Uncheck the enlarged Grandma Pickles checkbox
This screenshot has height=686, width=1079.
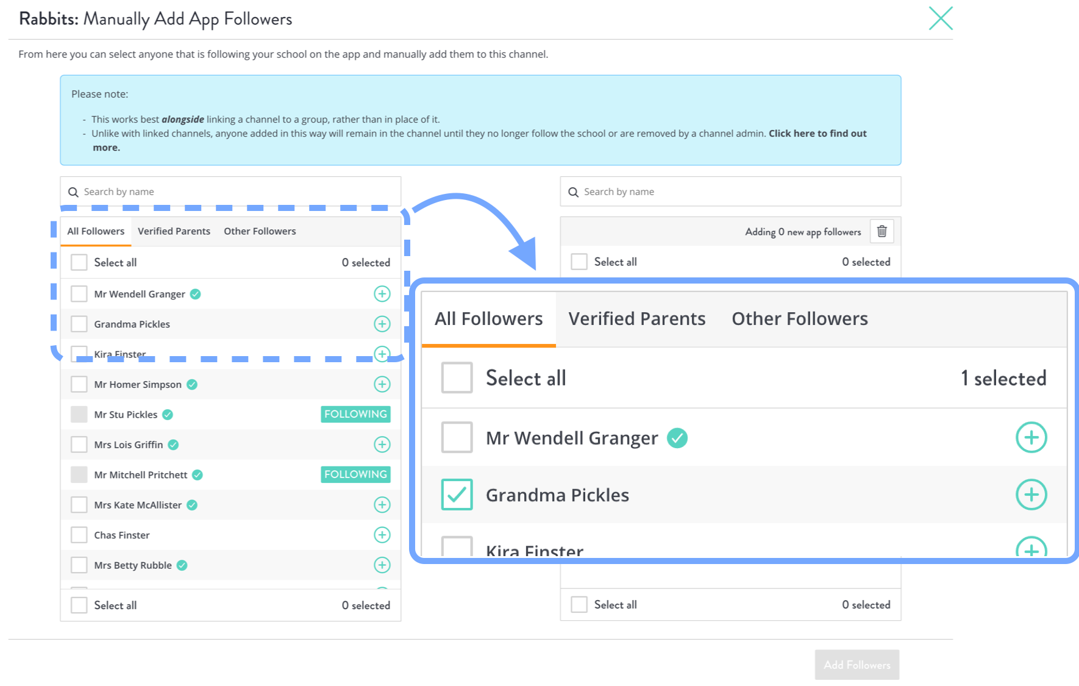(x=457, y=495)
